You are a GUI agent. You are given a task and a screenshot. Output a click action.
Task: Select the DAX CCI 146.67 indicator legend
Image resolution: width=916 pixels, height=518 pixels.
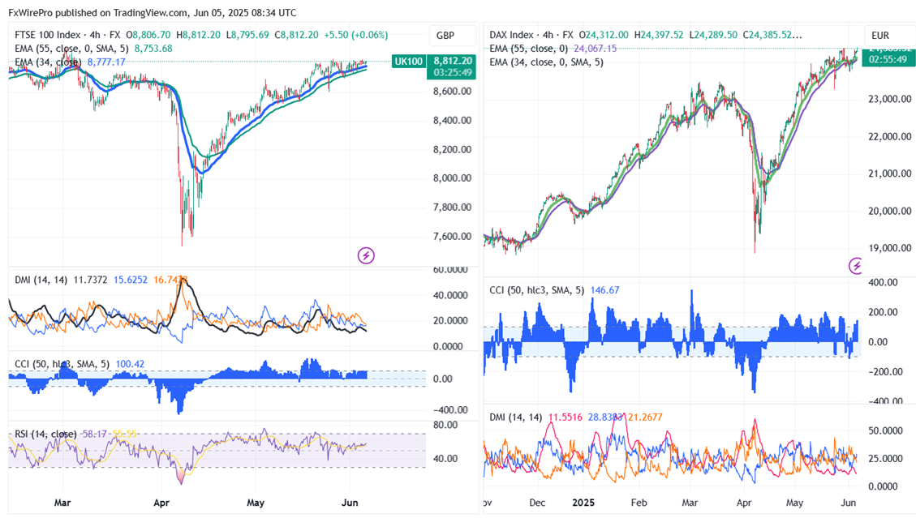(554, 289)
